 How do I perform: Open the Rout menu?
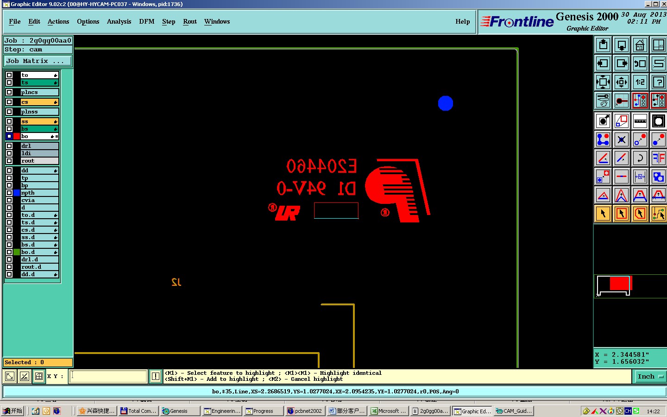190,21
